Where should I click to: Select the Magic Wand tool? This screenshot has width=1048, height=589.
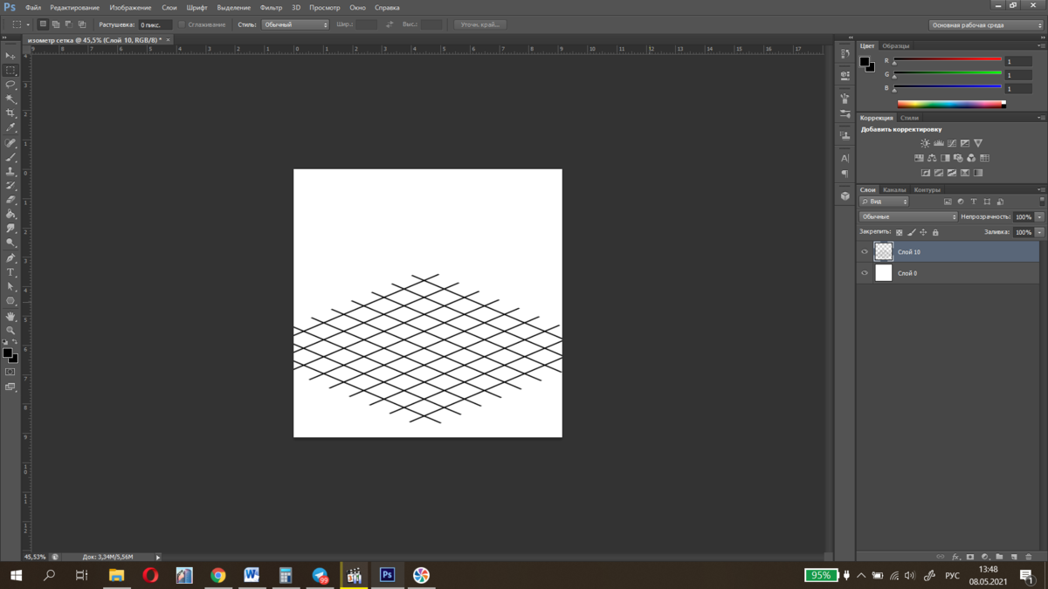pos(10,99)
